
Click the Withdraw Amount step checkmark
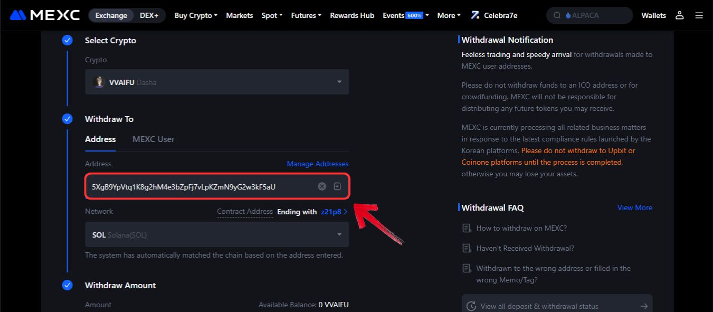pyautogui.click(x=67, y=285)
